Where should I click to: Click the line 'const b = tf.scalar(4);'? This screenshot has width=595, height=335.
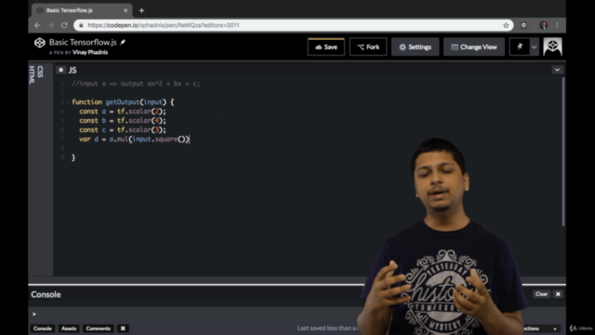[x=123, y=120]
